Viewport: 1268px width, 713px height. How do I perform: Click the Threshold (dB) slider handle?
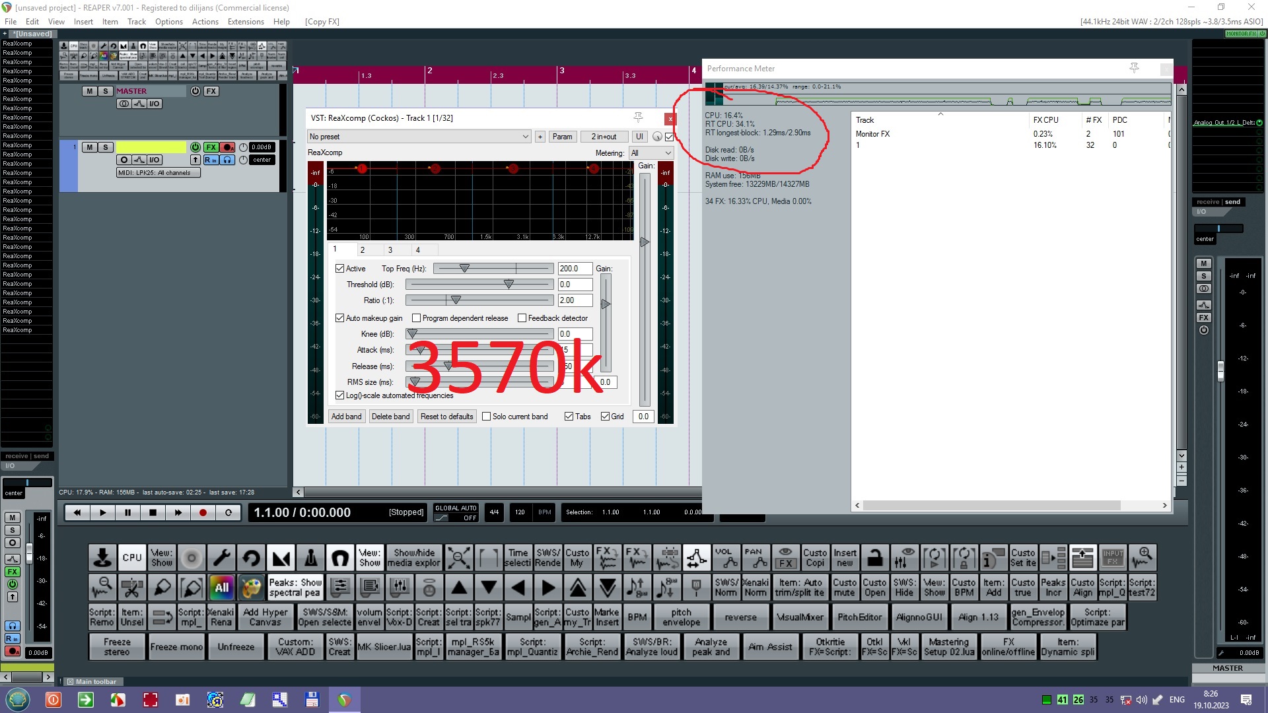point(509,285)
